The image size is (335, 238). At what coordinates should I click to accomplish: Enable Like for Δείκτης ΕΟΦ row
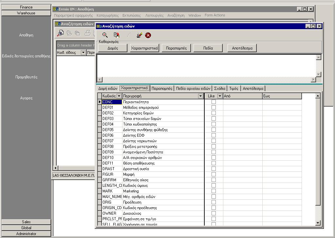(214, 135)
